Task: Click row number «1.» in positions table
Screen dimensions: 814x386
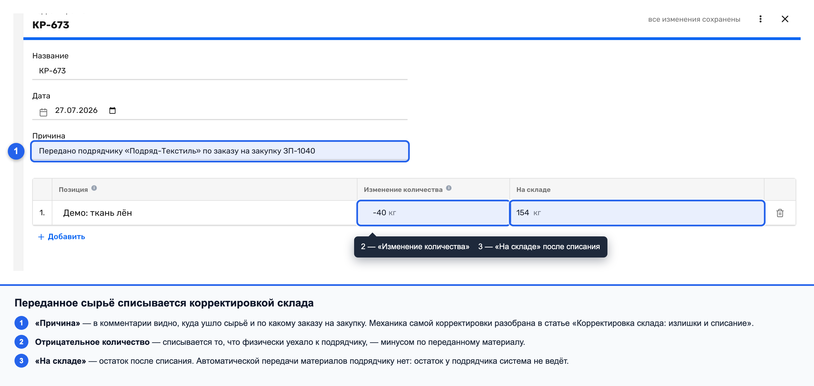Action: [x=42, y=213]
